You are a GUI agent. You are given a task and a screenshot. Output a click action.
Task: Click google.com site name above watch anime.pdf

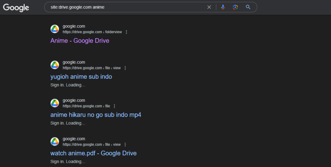click(74, 139)
